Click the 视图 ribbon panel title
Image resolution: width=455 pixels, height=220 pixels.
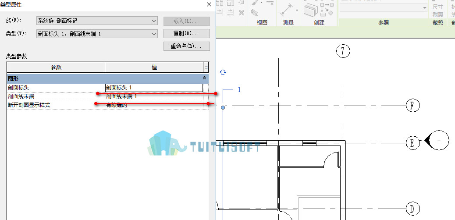pyautogui.click(x=262, y=23)
